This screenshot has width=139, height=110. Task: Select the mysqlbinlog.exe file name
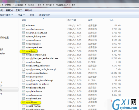coord(34,95)
